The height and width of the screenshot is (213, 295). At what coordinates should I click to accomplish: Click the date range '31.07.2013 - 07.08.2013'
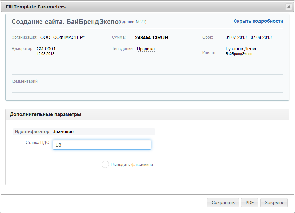coord(248,38)
